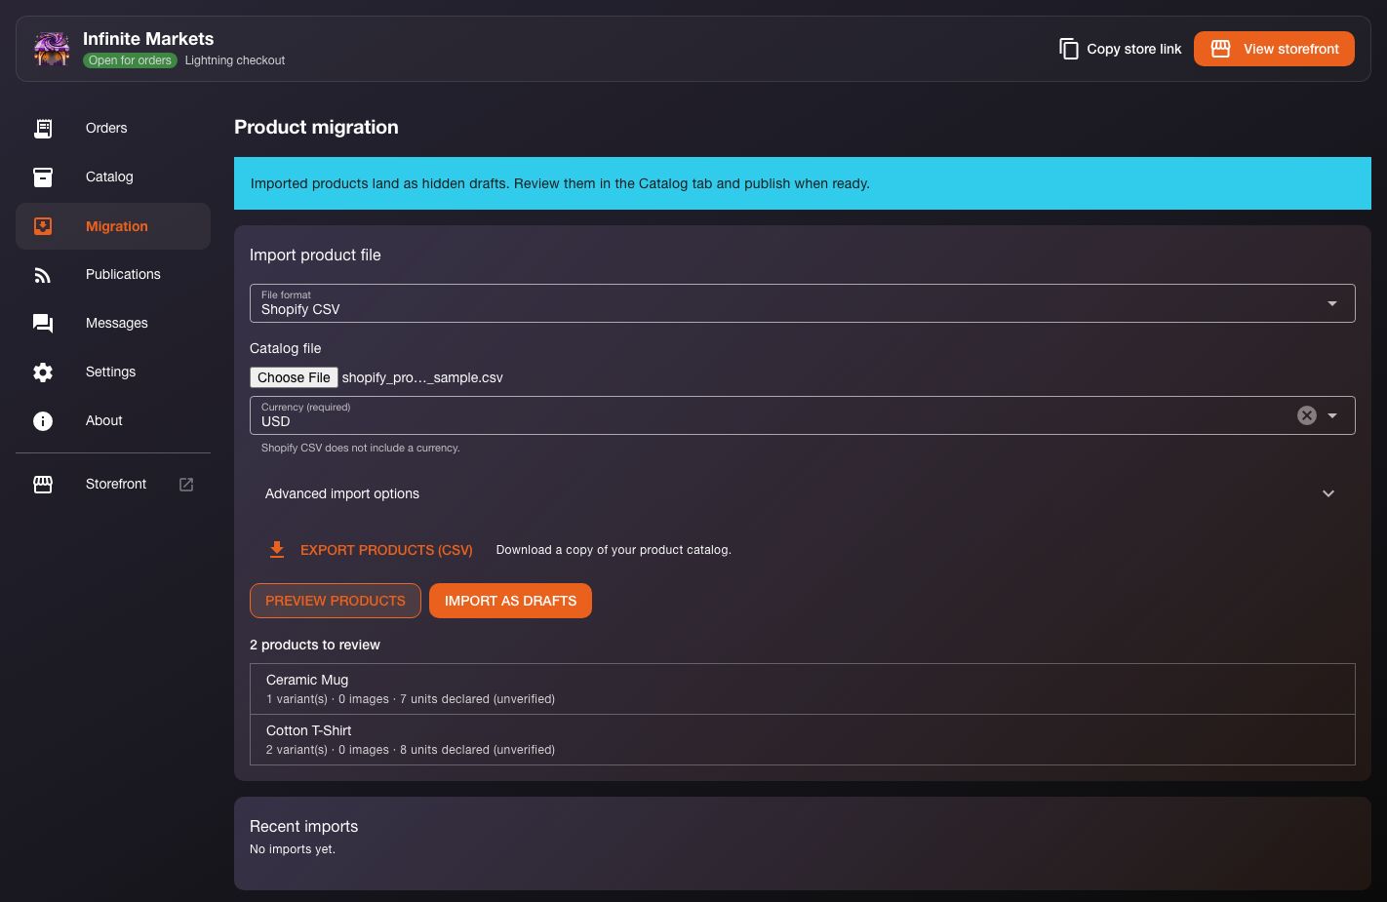The height and width of the screenshot is (902, 1387).
Task: Click View storefront button
Action: tap(1274, 49)
